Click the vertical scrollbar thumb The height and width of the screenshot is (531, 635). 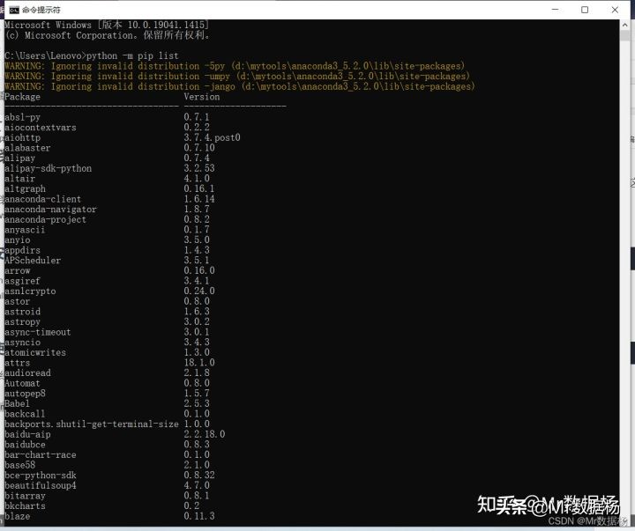tap(624, 35)
